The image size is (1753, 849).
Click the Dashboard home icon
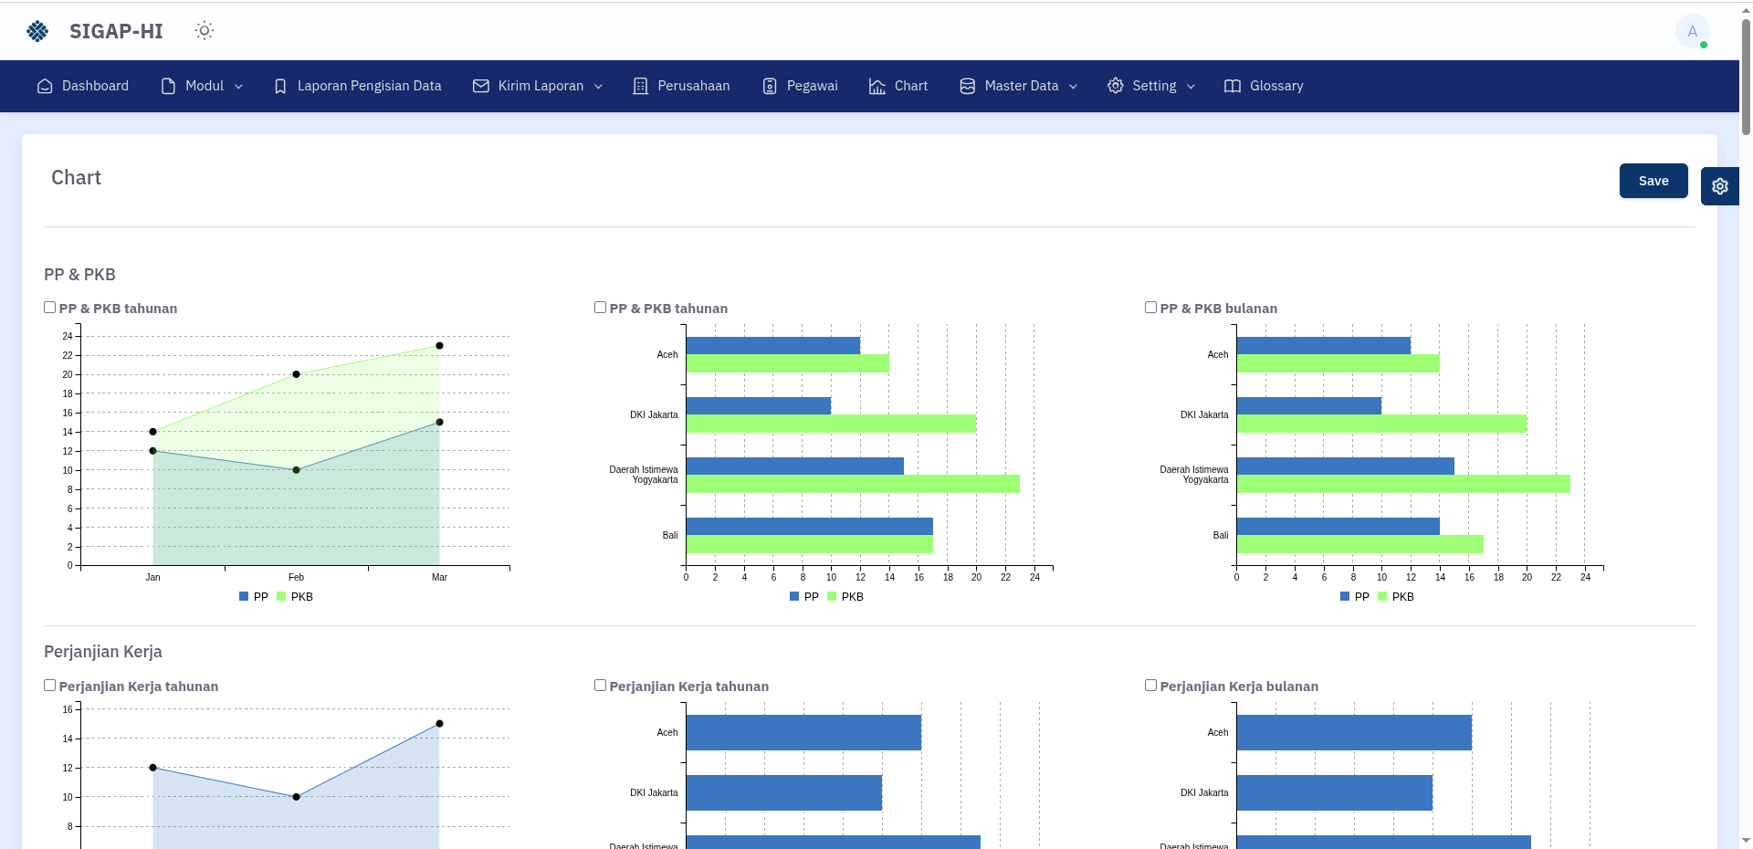click(45, 86)
